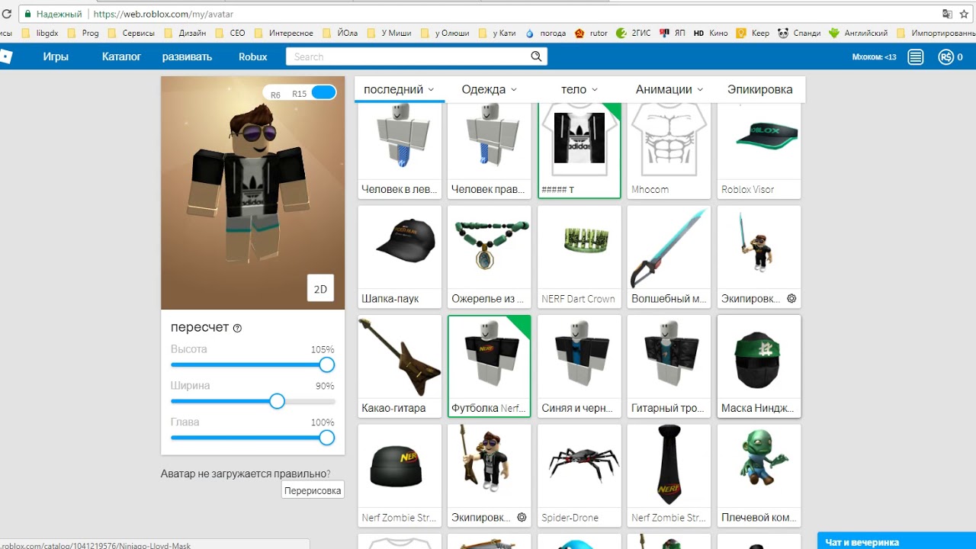Select the Человек в лев leg item
This screenshot has width=976, height=549.
(x=400, y=150)
